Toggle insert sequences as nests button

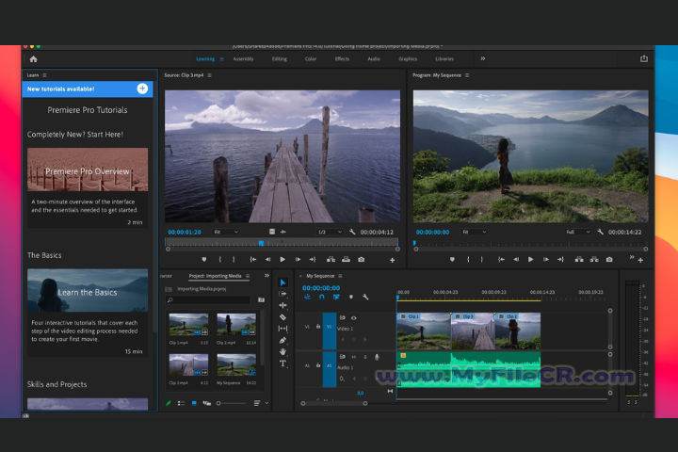click(x=307, y=297)
